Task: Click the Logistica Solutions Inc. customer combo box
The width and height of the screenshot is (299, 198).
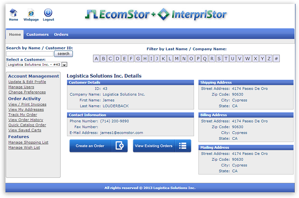Action: click(x=36, y=65)
